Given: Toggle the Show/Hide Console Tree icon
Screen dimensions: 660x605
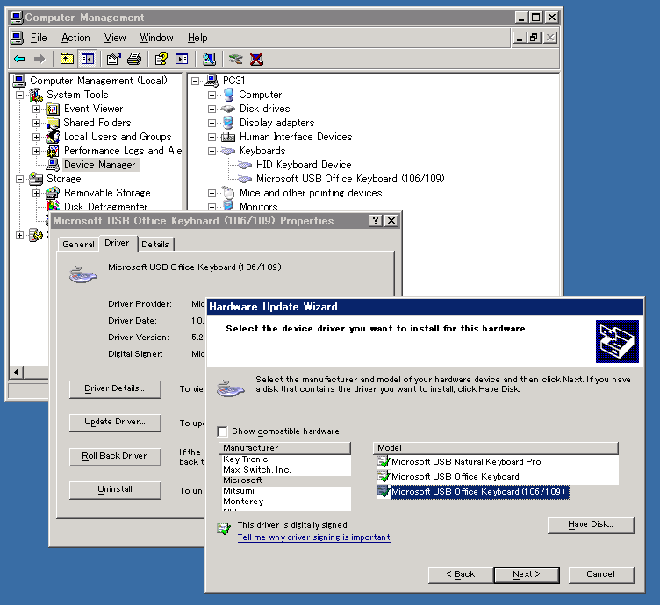Looking at the screenshot, I should 87,59.
